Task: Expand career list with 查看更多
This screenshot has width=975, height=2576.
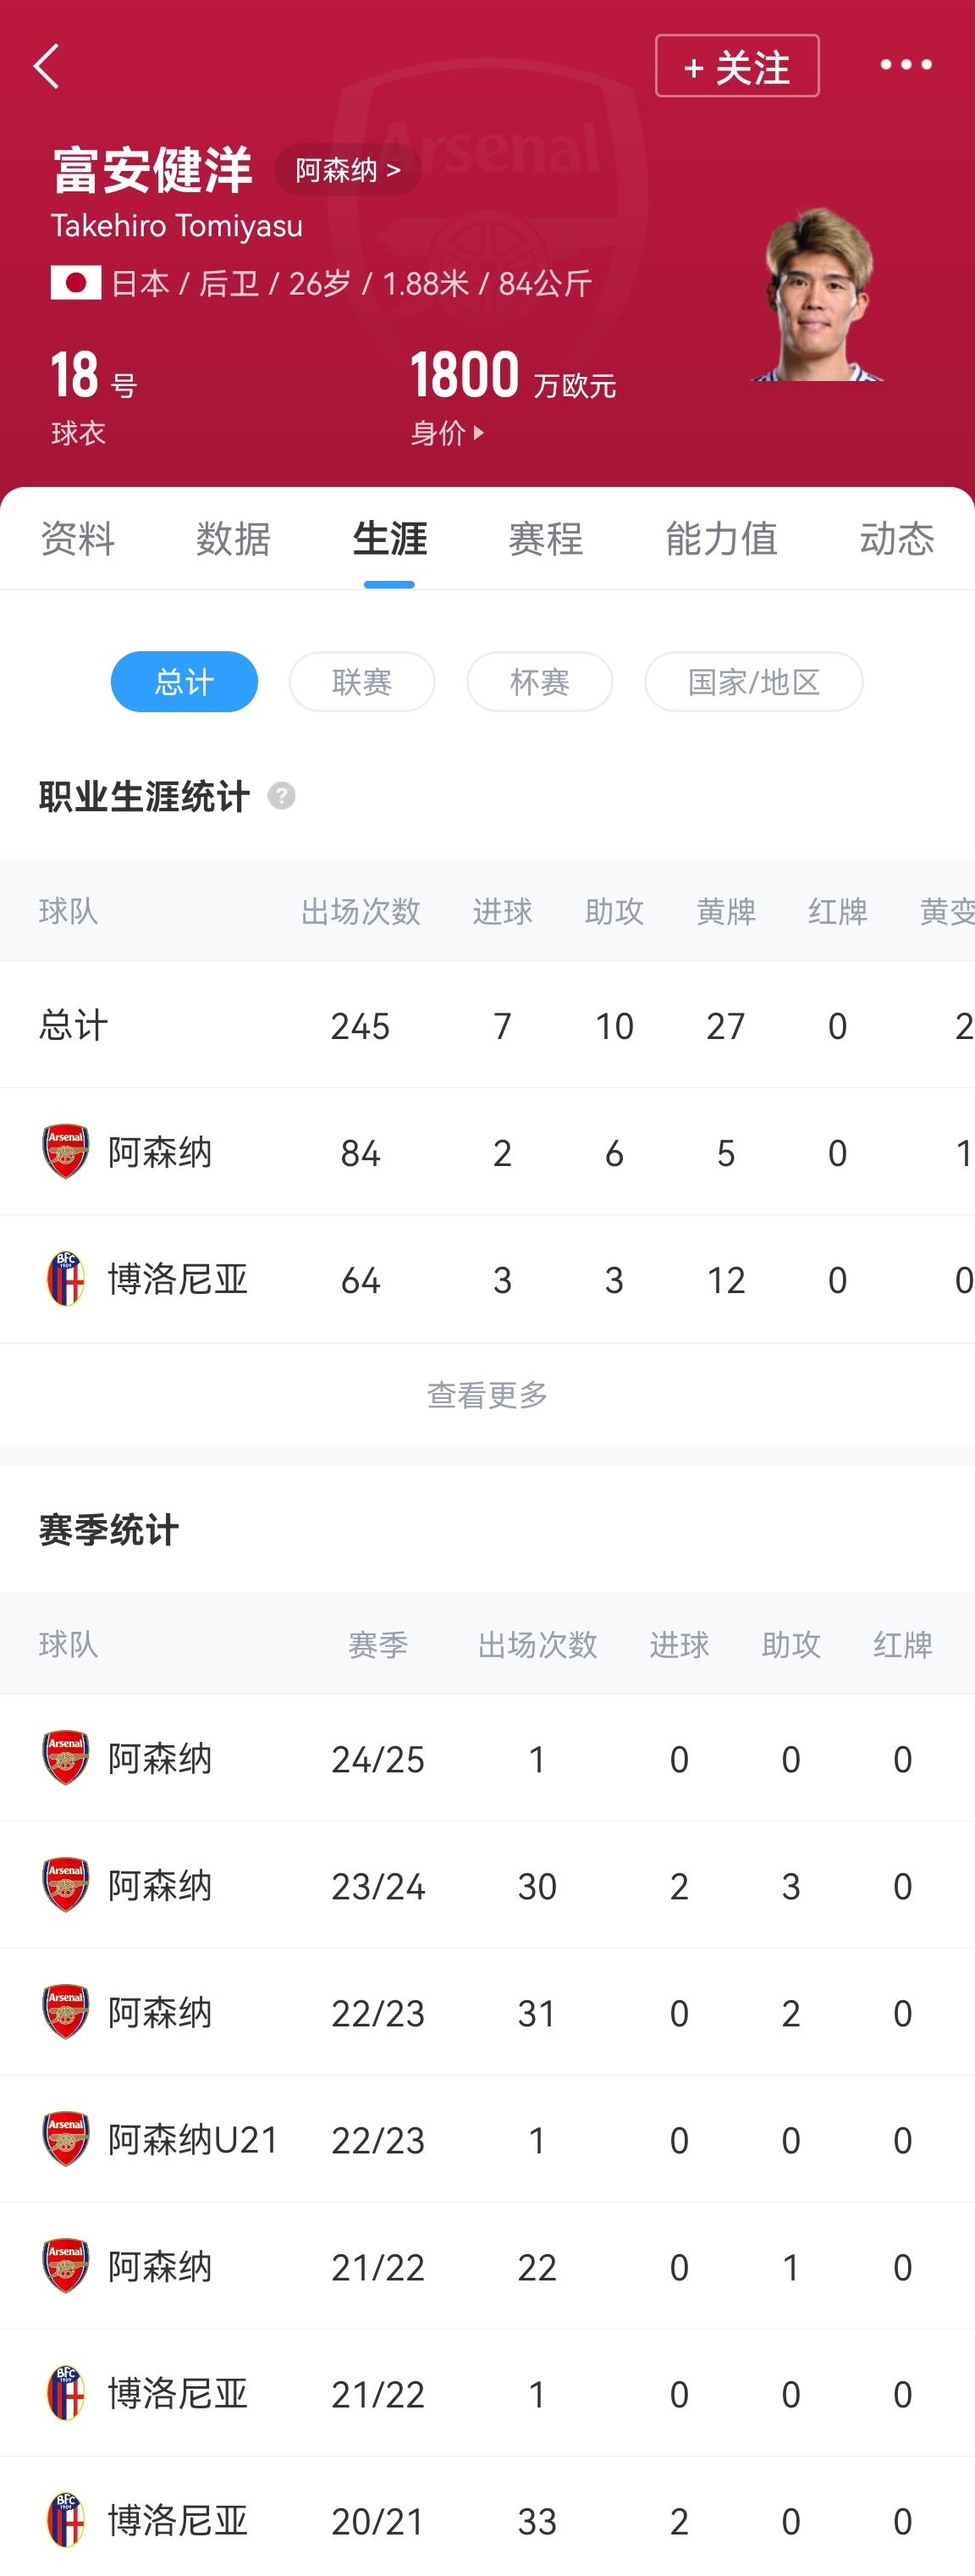Action: (x=487, y=1394)
